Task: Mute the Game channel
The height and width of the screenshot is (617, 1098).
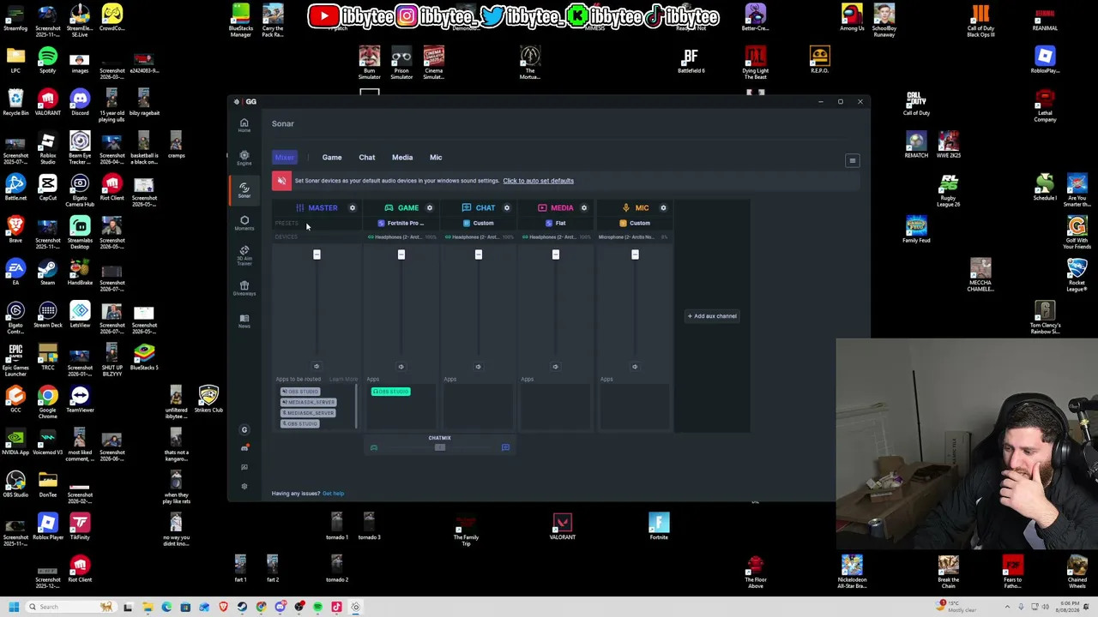Action: coord(401,367)
